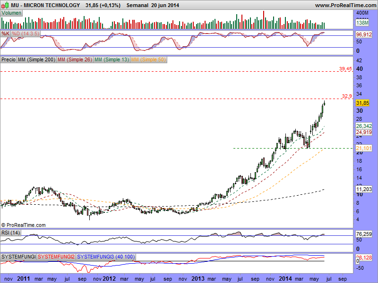Click the %K stochastic label

5,33
